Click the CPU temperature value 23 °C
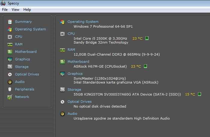Image resolution: width=210 pixels, height=137 pixels. click(x=137, y=38)
